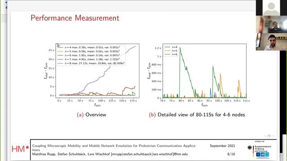287x161 pixels.
Task: Click the '115 s' x-axis label in detailed chart
Action: tap(246, 101)
